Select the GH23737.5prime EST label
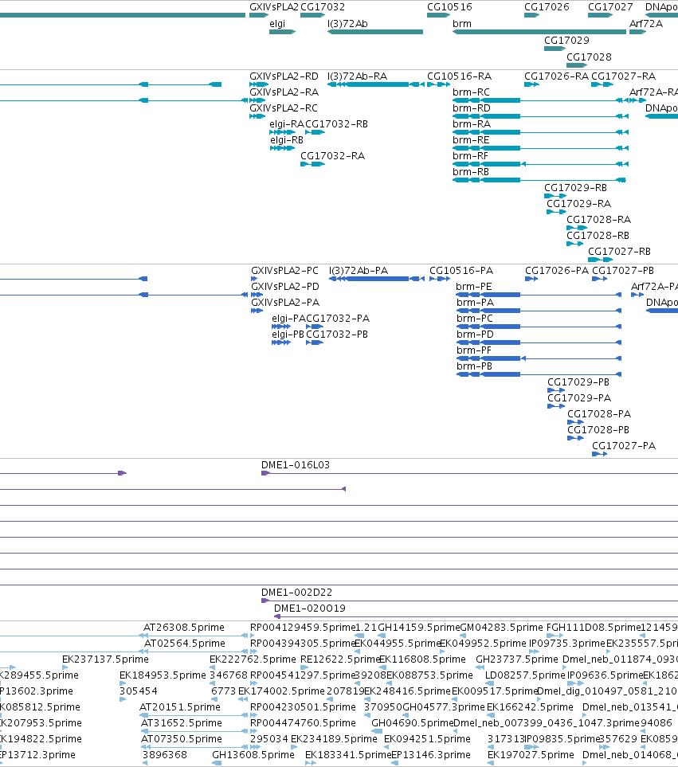This screenshot has height=767, width=678. [x=517, y=659]
